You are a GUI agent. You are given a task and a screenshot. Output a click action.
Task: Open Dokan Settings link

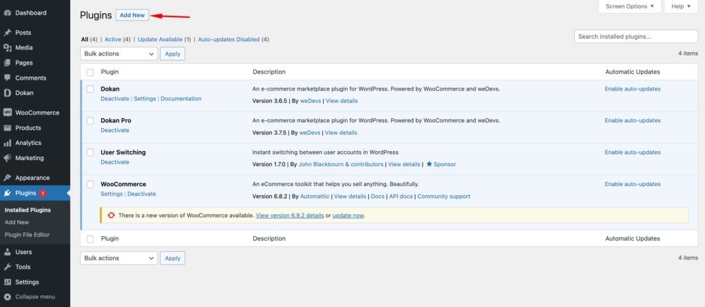145,99
